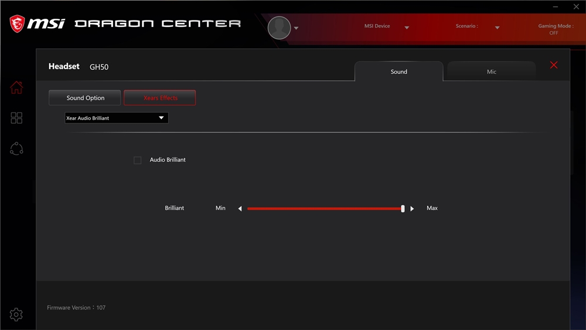The height and width of the screenshot is (330, 586).
Task: Click the Min label beside slider
Action: (220, 208)
